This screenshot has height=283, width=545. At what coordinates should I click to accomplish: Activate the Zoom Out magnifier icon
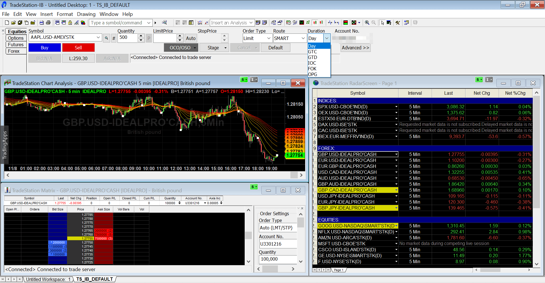[374, 23]
